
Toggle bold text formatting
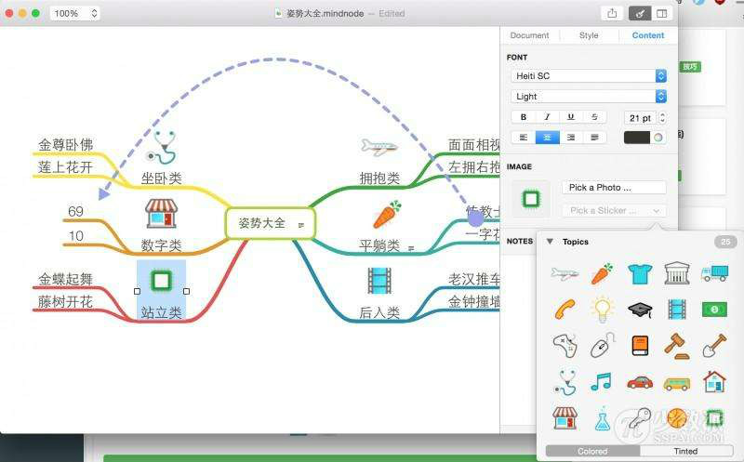(x=523, y=117)
